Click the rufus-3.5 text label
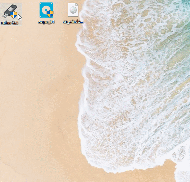 [x=9, y=23]
